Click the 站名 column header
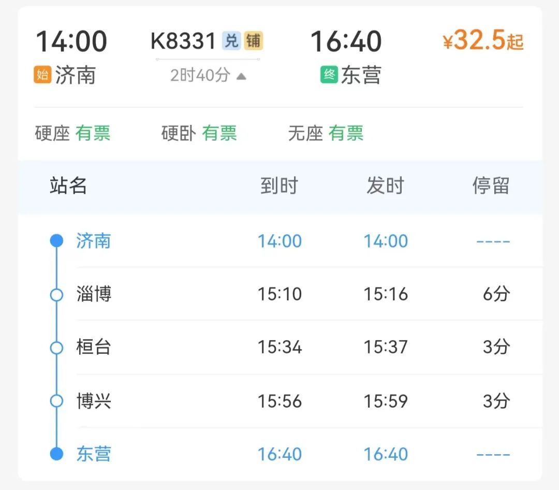Viewport: 559px width, 490px height. click(68, 185)
